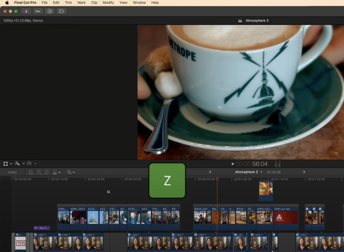Image resolution: width=344 pixels, height=252 pixels.
Task: Click the Background Tasks checkmark icon
Action: (50, 11)
